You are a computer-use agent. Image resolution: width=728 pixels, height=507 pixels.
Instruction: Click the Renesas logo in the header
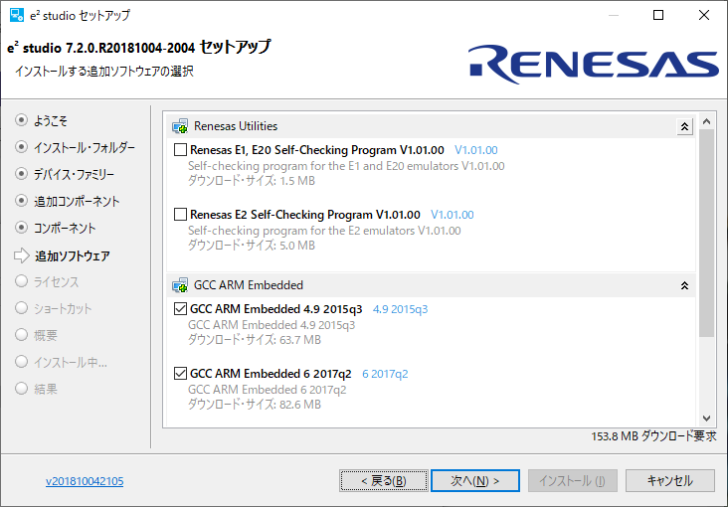[x=593, y=64]
